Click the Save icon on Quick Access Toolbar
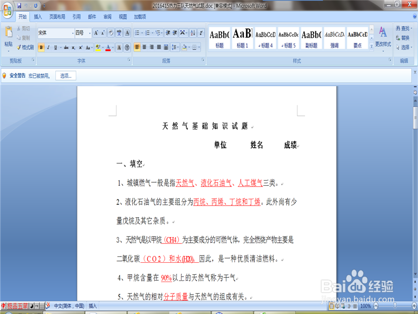The image size is (418, 314). [x=20, y=6]
